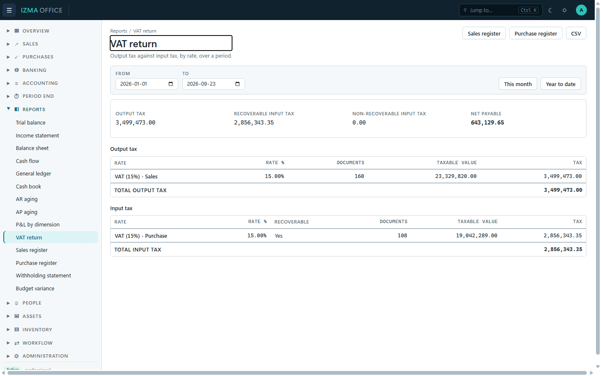
Task: Focus the Jump to search box
Action: tap(501, 10)
